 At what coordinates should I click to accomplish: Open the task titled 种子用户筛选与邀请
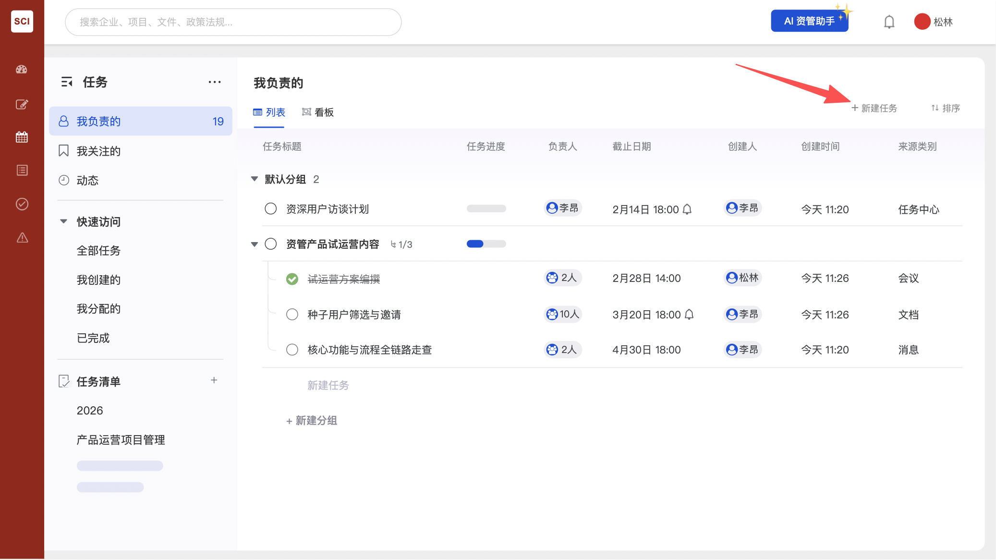point(354,315)
